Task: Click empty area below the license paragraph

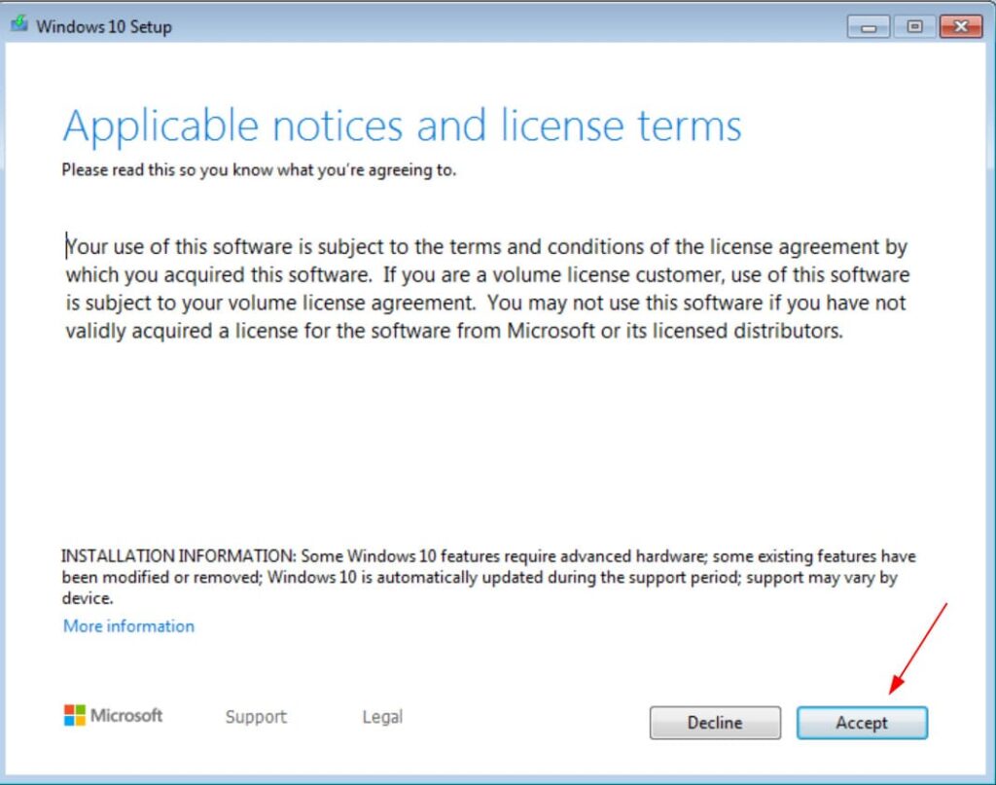Action: pyautogui.click(x=486, y=438)
